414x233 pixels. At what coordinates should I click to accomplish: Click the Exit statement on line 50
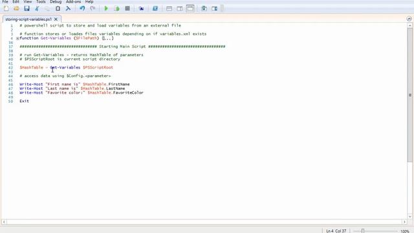pyautogui.click(x=24, y=101)
